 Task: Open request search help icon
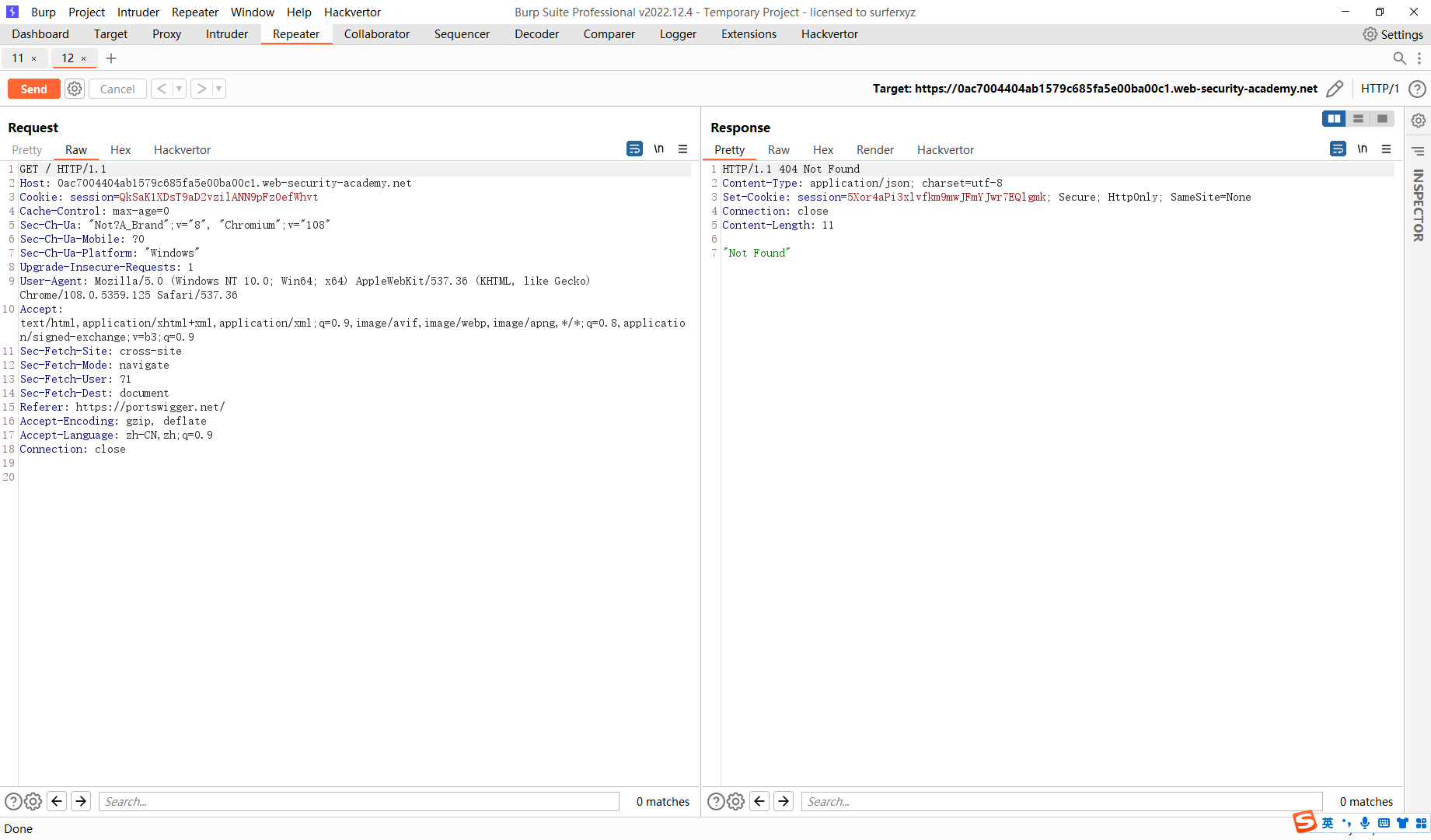[x=13, y=801]
